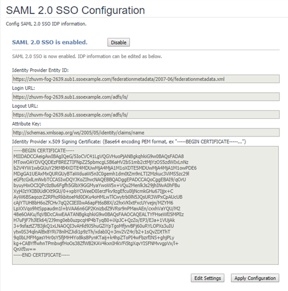Select the Logout URL input box
288x291 pixels.
tap(146, 115)
